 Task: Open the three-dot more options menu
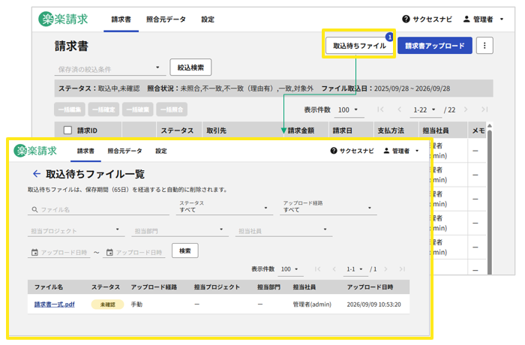(484, 45)
